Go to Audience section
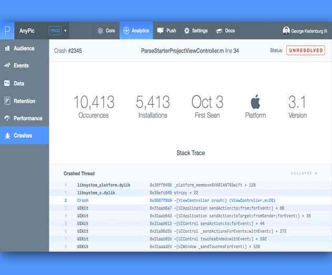This screenshot has height=275, width=332. 24,48
